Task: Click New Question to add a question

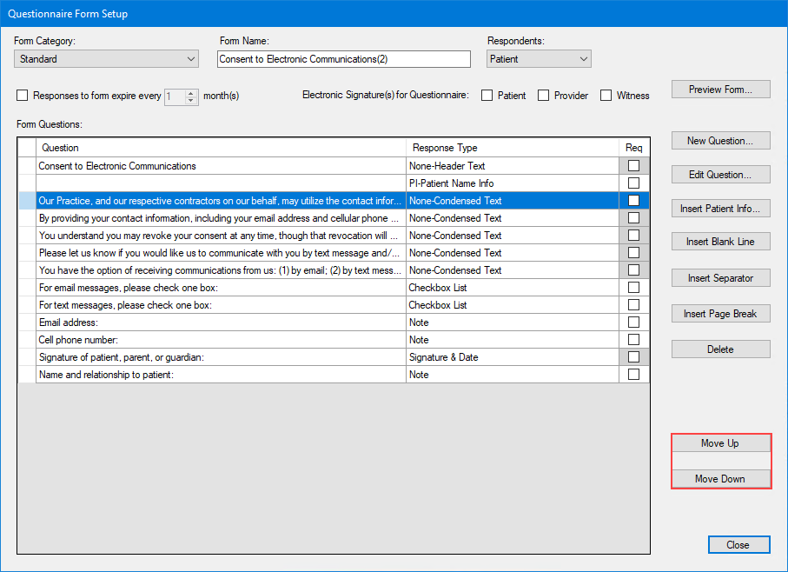Action: 720,140
